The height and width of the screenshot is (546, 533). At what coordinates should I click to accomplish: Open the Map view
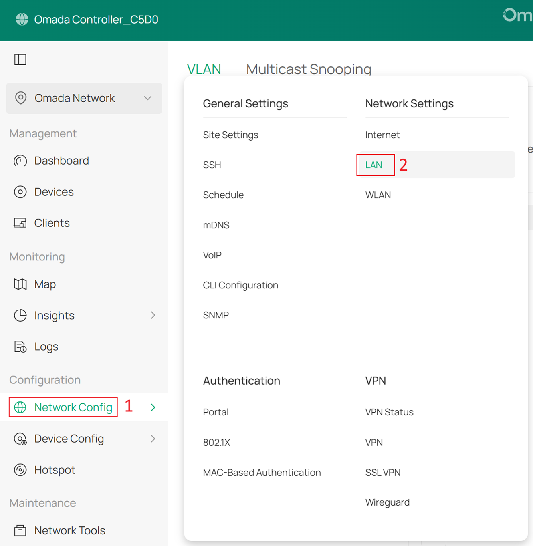[x=45, y=284]
